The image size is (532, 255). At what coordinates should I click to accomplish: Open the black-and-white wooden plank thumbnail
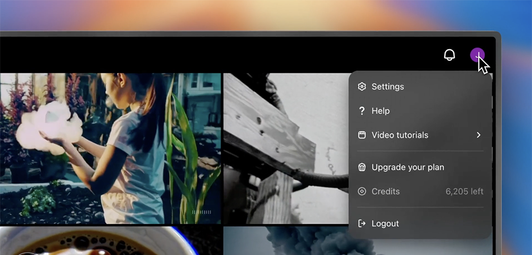coord(286,148)
